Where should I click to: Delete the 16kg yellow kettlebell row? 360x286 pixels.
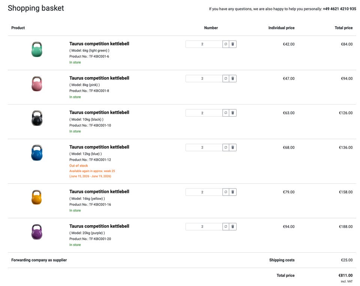pyautogui.click(x=232, y=192)
